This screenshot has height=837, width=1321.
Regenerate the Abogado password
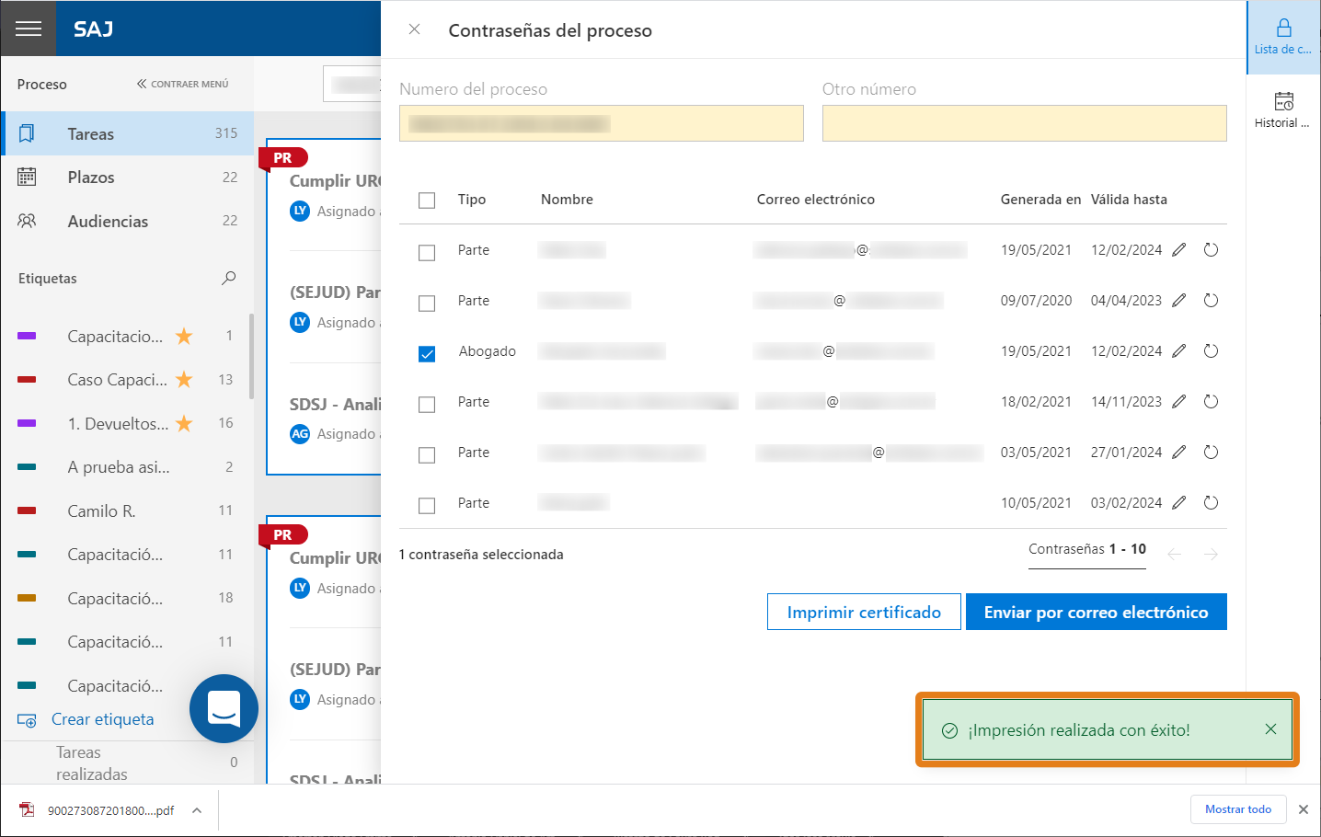click(1211, 351)
